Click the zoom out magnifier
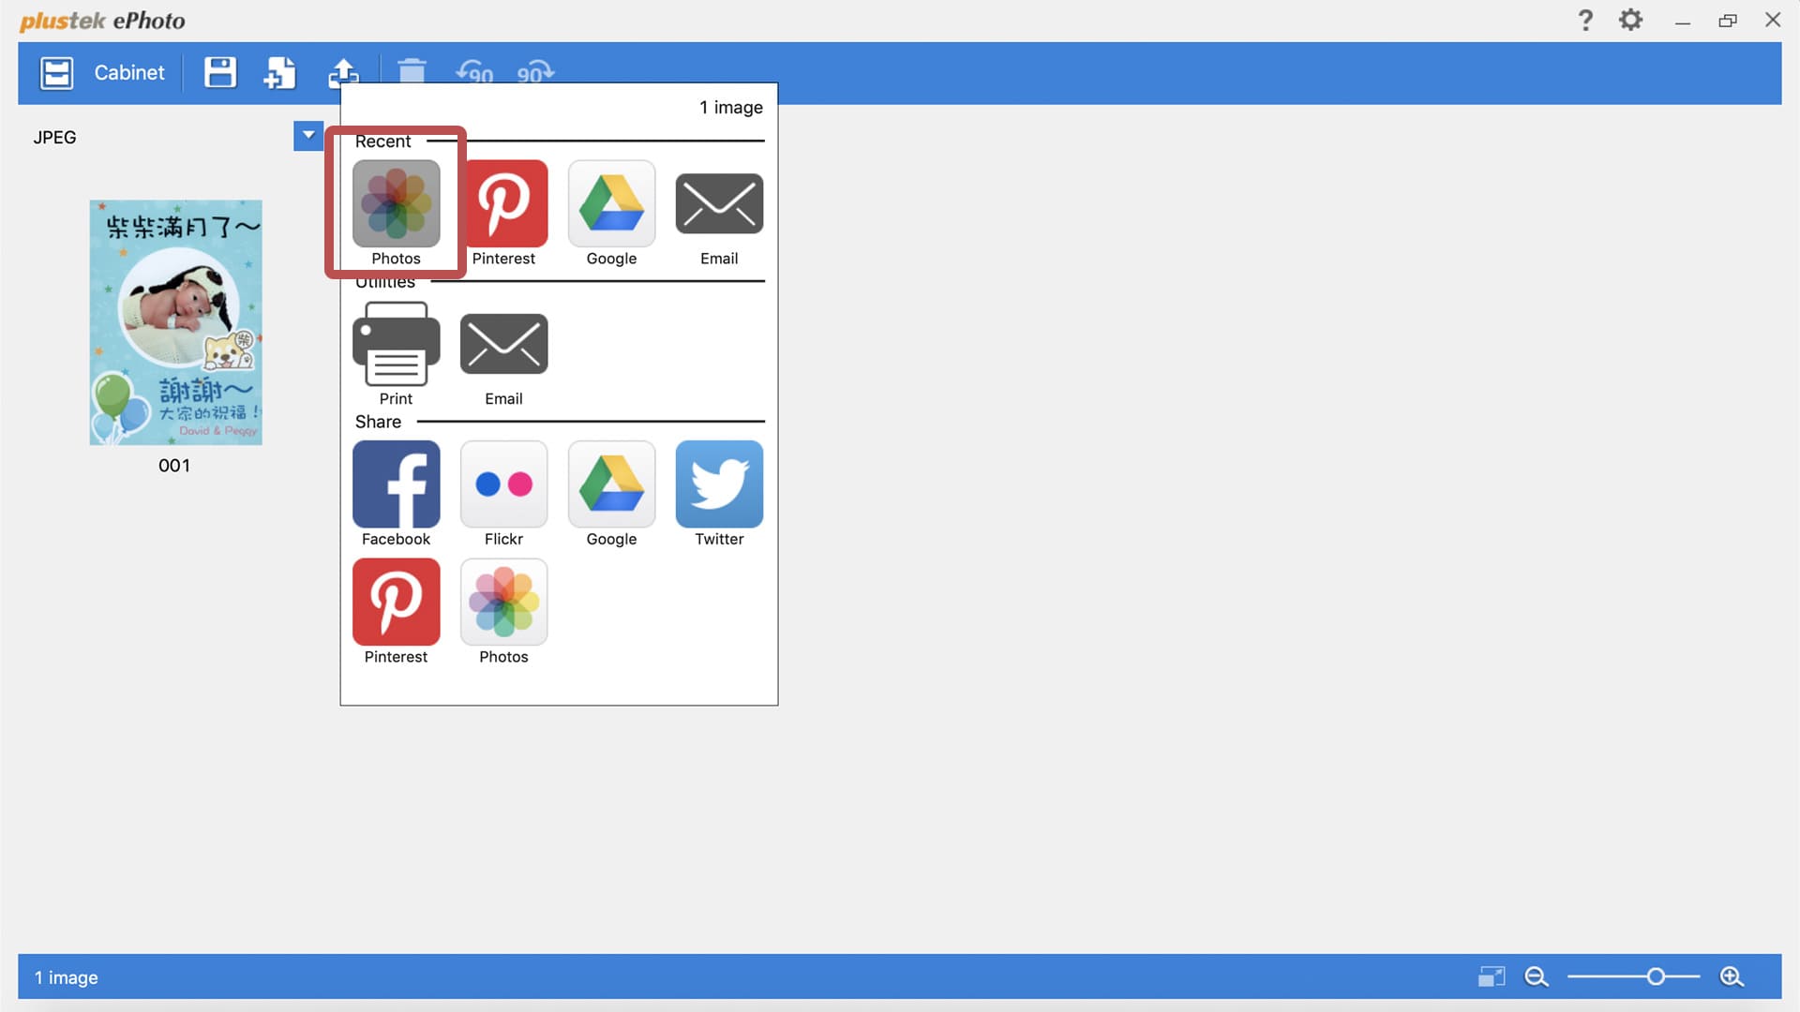Image resolution: width=1800 pixels, height=1012 pixels. (x=1537, y=977)
